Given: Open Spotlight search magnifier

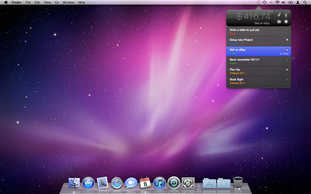Looking at the screenshot, I should pyautogui.click(x=305, y=2).
